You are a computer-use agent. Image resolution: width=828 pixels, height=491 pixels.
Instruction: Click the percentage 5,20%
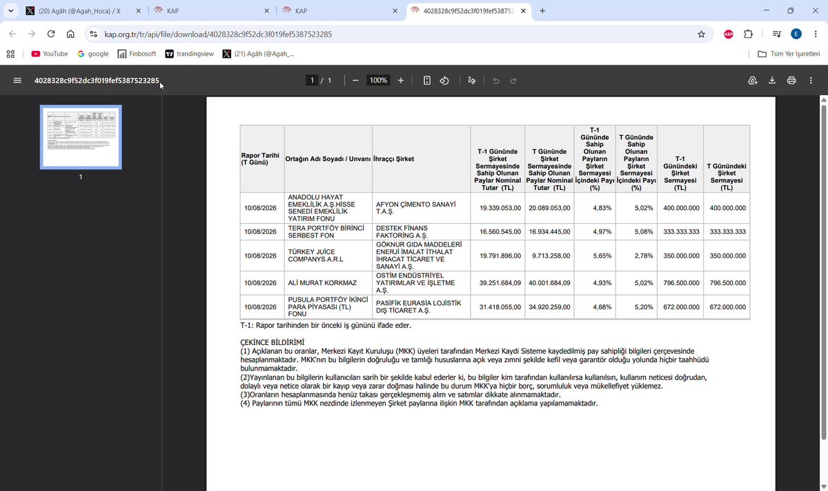[644, 307]
